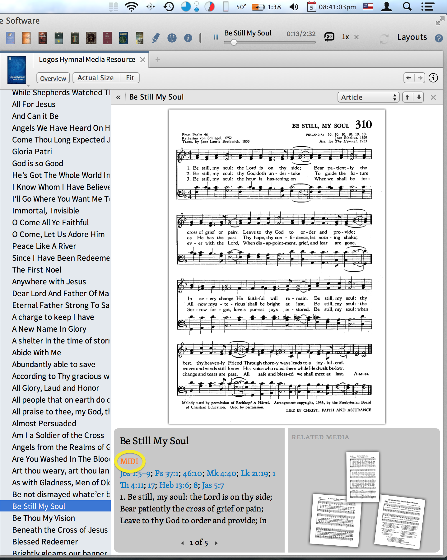This screenshot has height=560, width=447.
Task: Open the volume control in menu bar
Action: (294, 7)
